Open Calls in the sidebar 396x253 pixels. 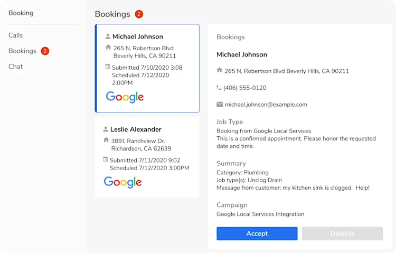pos(16,35)
